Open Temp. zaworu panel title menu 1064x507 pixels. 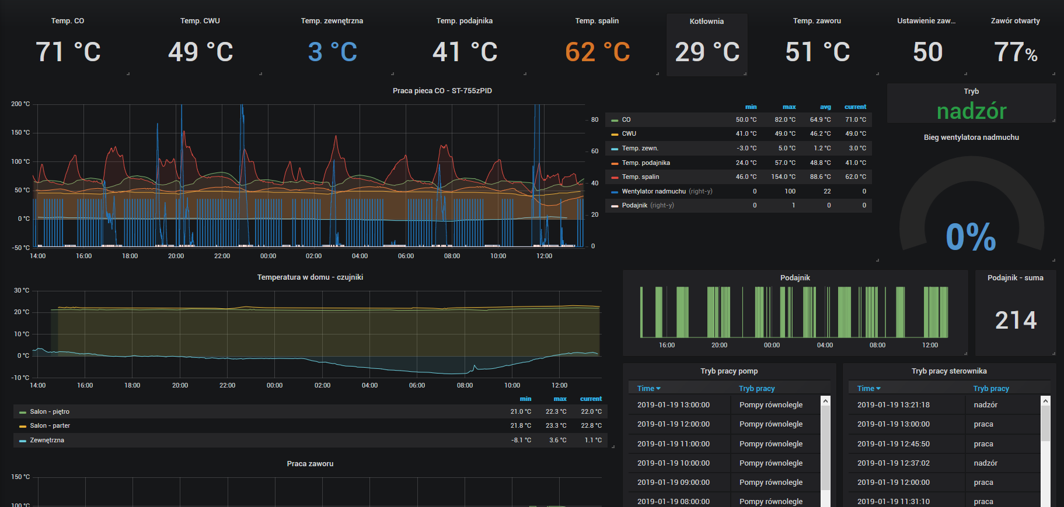coord(817,21)
